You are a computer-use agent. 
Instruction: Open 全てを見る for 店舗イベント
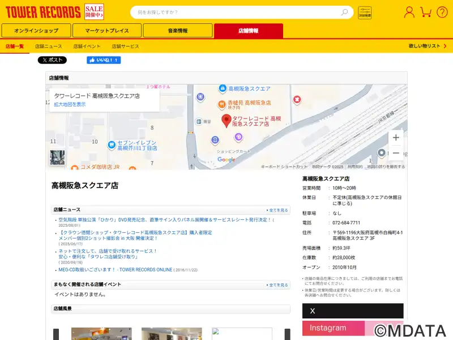click(x=277, y=285)
